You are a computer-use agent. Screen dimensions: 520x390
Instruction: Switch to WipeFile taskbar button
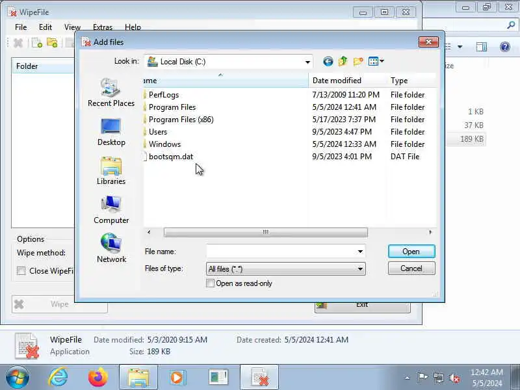[x=259, y=378]
